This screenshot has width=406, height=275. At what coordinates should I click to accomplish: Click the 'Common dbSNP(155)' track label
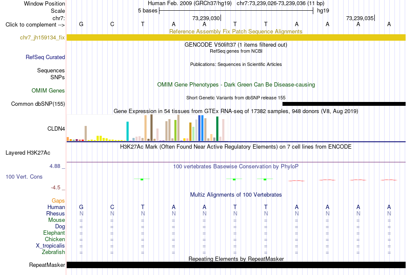pos(38,104)
